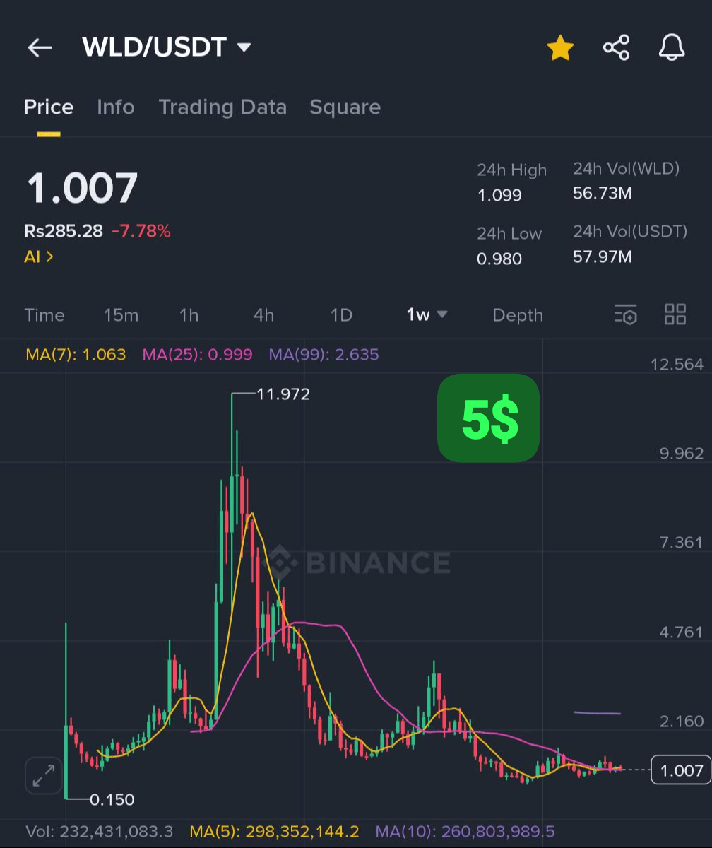Select the 1D interval
Image resolution: width=712 pixels, height=848 pixels.
pyautogui.click(x=341, y=315)
